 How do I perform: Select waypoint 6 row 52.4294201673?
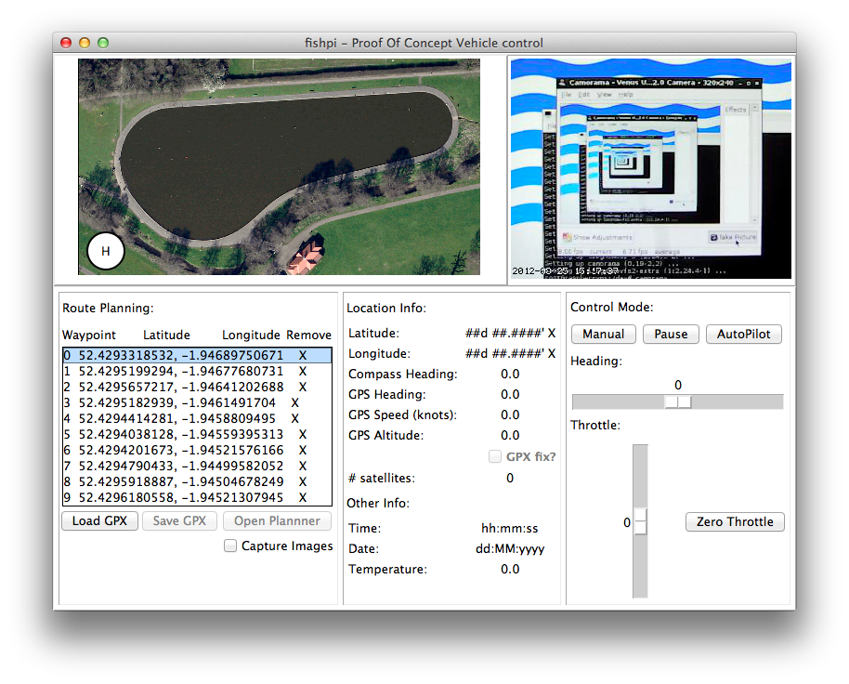[x=197, y=450]
